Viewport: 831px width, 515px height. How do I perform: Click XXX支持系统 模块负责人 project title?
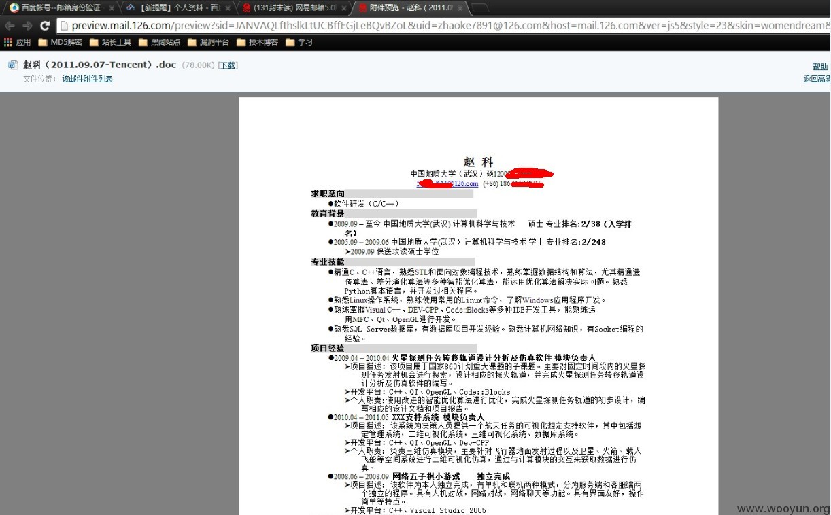coord(438,416)
